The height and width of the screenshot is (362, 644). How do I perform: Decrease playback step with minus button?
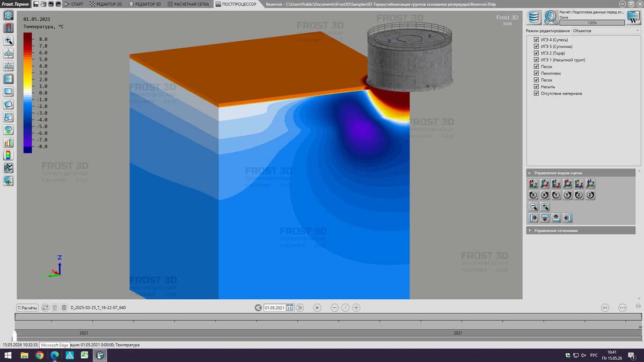(x=335, y=308)
